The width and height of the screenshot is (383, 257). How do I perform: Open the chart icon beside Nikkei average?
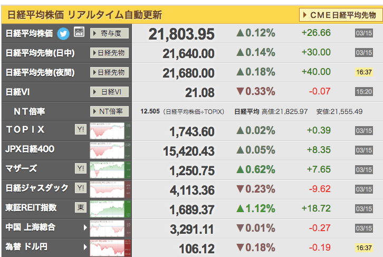pos(79,32)
